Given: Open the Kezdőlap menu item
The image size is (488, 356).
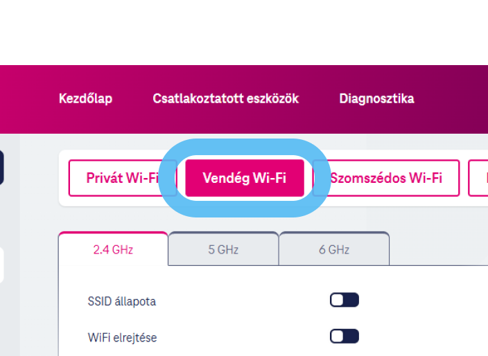Looking at the screenshot, I should click(85, 98).
